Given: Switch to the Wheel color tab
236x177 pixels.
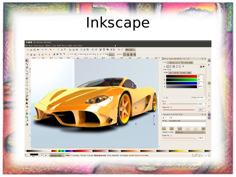Looking at the screenshot, I should pos(183,73).
